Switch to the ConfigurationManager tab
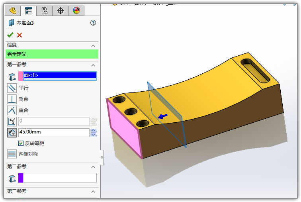This screenshot has height=202, width=301. (x=45, y=11)
